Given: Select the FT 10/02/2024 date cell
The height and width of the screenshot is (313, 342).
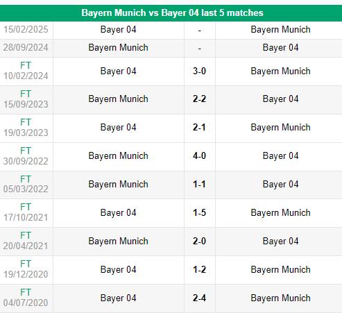Looking at the screenshot, I should [26, 71].
